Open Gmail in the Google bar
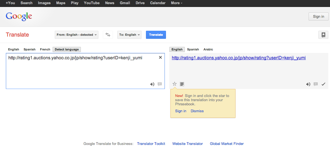The height and width of the screenshot is (166, 330). pyautogui.click(x=125, y=3)
